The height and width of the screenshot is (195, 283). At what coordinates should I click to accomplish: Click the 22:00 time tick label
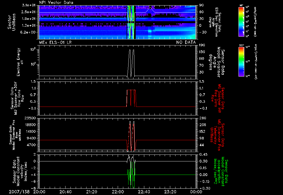coord(118,192)
